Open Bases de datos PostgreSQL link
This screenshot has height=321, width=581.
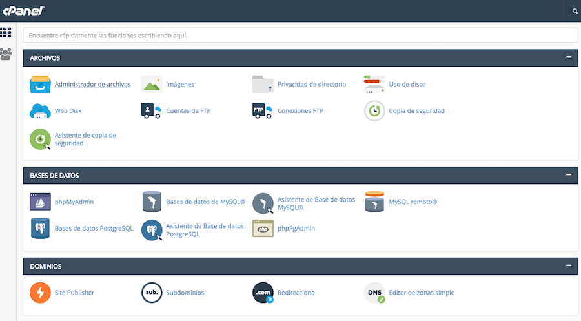pos(94,229)
